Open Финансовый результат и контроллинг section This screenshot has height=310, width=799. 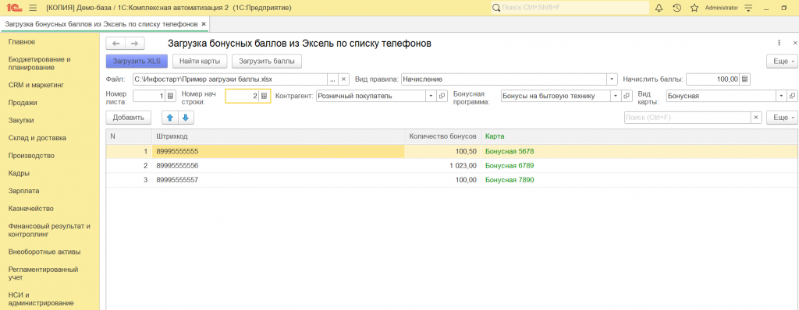click(49, 230)
